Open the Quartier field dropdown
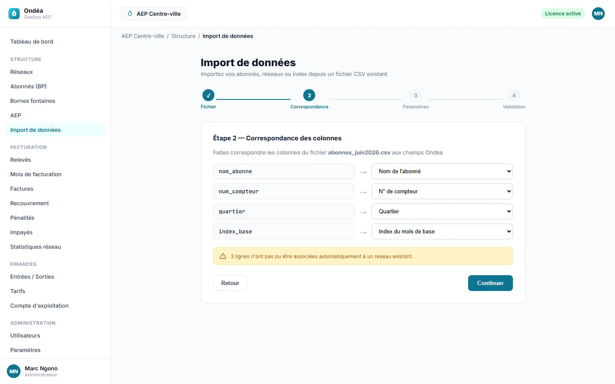This screenshot has width=615, height=384. pyautogui.click(x=442, y=211)
